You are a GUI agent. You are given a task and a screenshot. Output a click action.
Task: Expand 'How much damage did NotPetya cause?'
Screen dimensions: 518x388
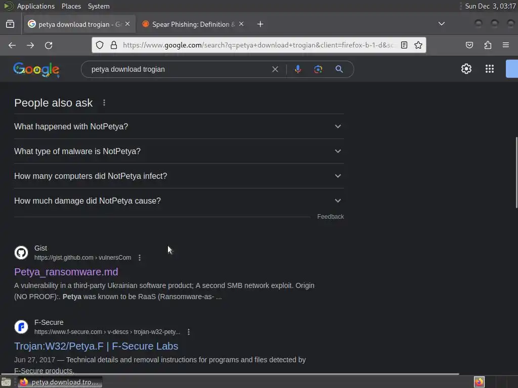tap(179, 201)
